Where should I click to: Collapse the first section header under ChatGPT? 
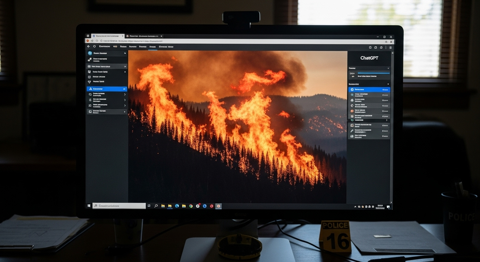[x=388, y=69]
